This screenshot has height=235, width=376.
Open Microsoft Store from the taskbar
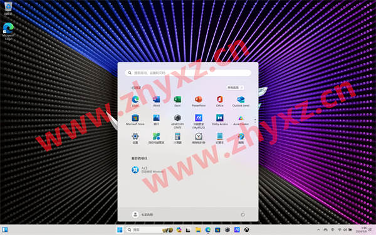pyautogui.click(x=217, y=230)
